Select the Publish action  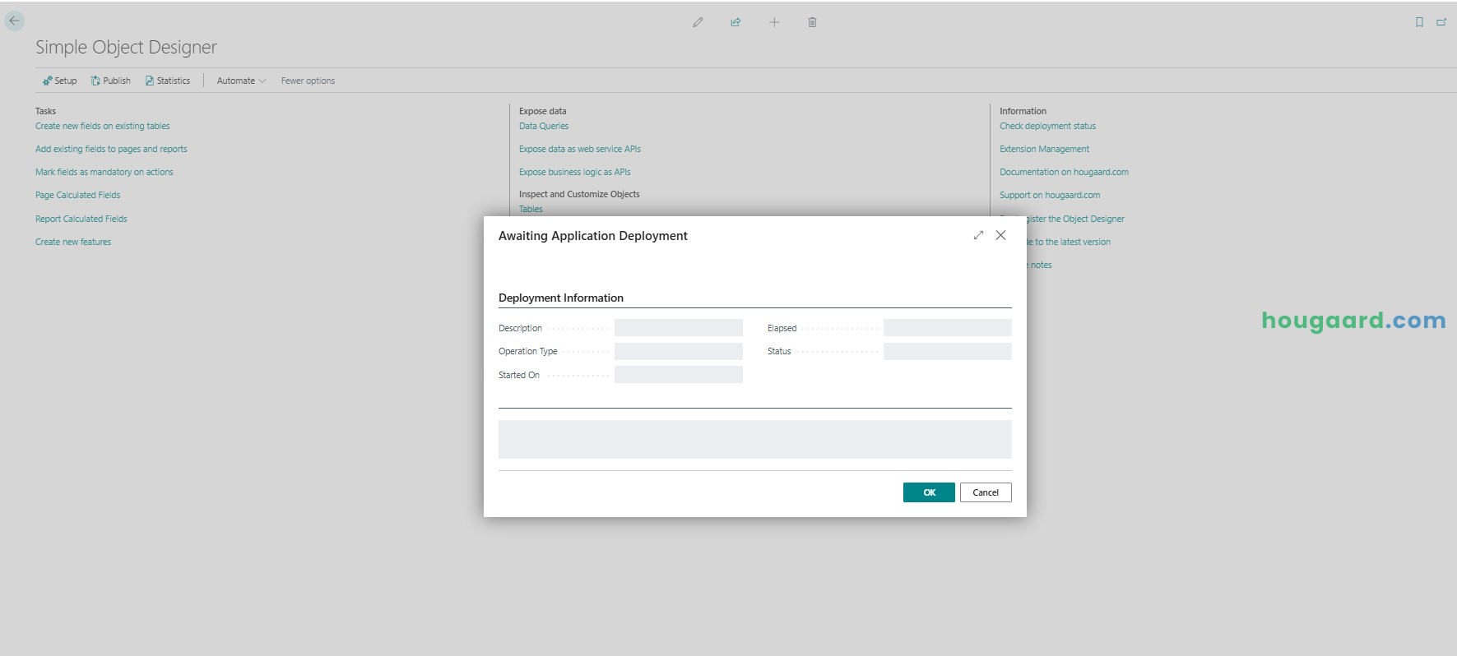click(x=110, y=81)
